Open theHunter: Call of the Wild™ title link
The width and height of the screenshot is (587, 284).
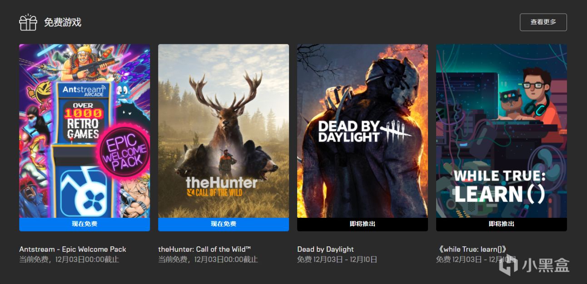205,249
